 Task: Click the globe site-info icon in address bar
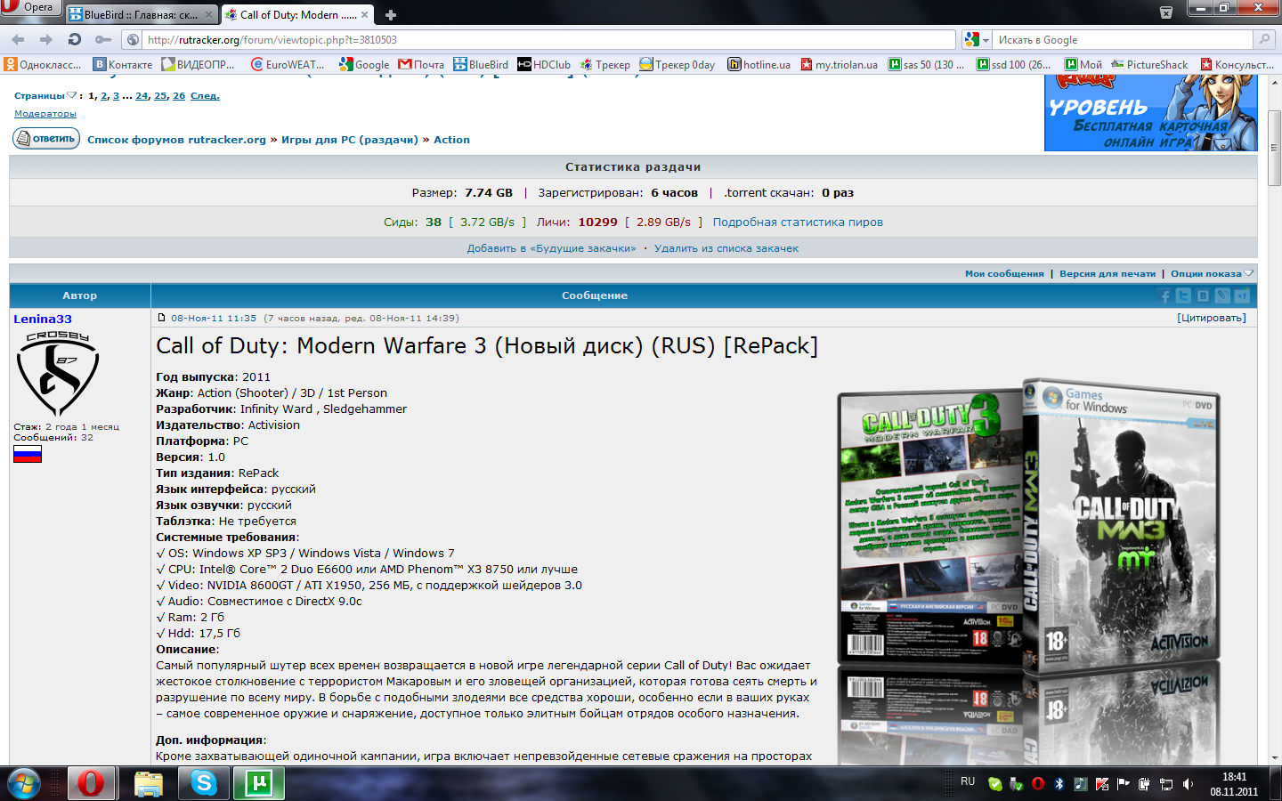(x=134, y=39)
